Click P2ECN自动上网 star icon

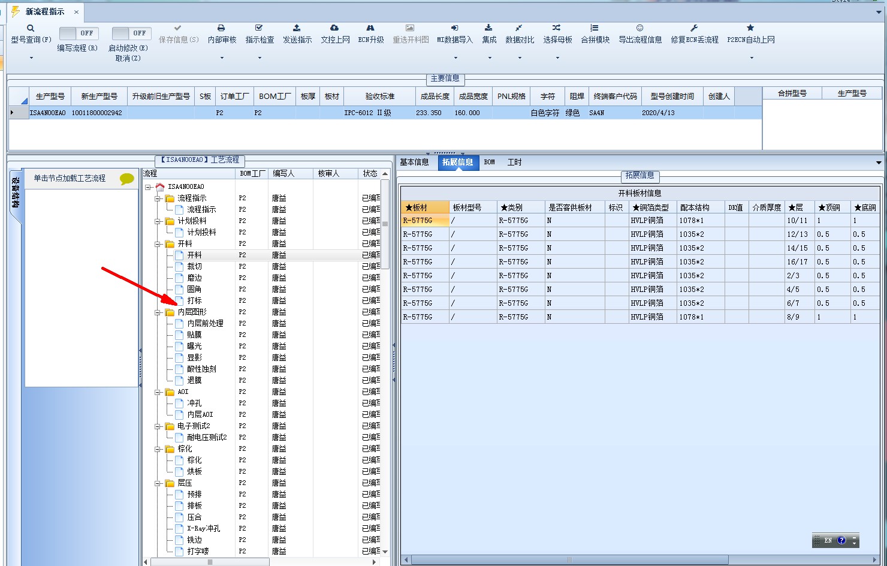tap(750, 28)
